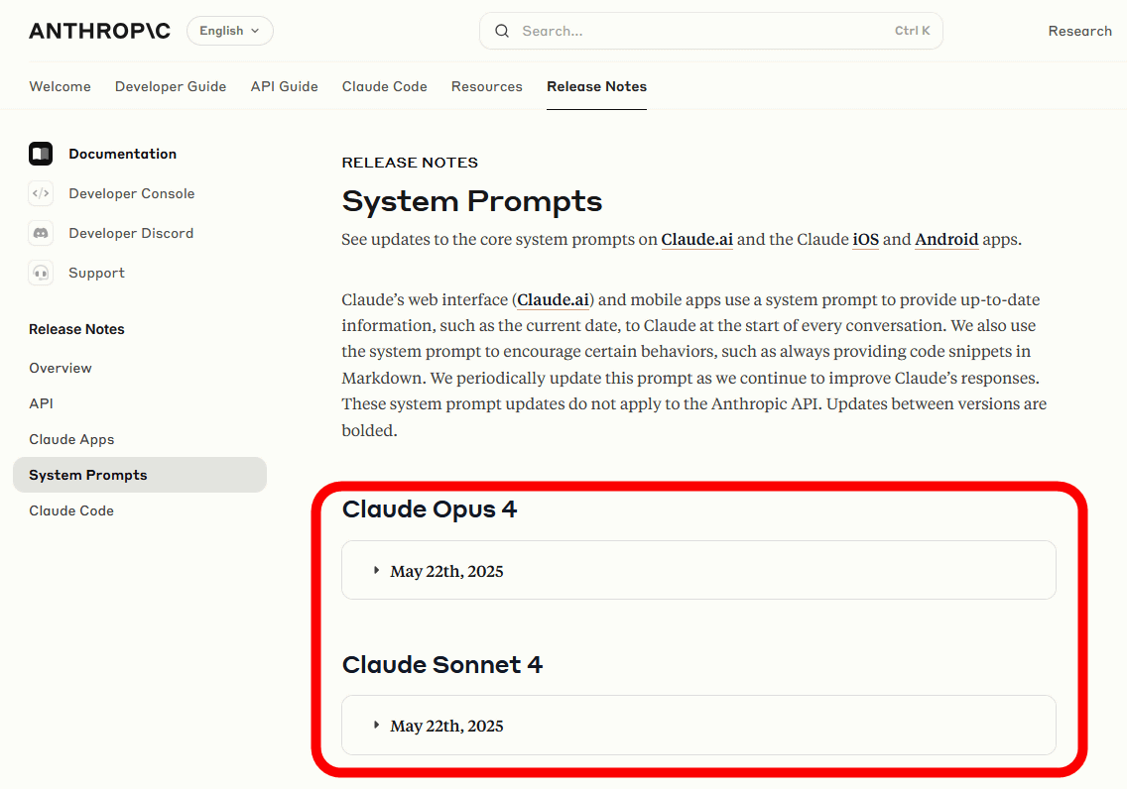
Task: Click the Research link in header
Action: pos(1079,31)
